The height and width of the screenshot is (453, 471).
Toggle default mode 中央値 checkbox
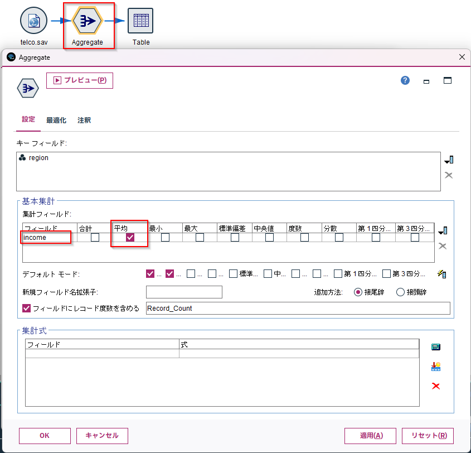268,273
